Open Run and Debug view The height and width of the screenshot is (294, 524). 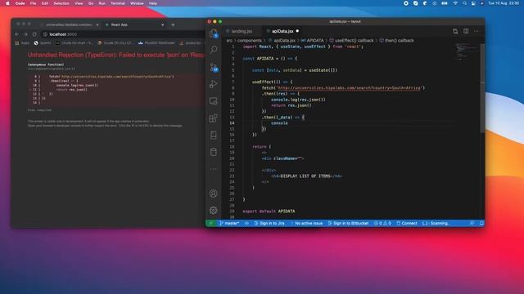pyautogui.click(x=214, y=84)
